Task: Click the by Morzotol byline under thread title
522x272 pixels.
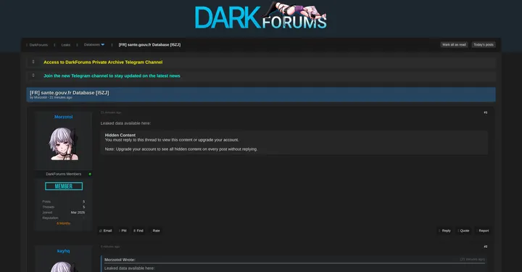Action: (x=51, y=97)
